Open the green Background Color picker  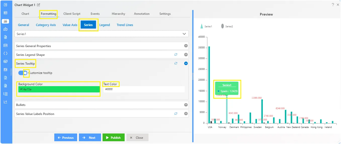coord(59,89)
